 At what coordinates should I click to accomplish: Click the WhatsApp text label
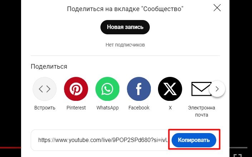pyautogui.click(x=108, y=108)
